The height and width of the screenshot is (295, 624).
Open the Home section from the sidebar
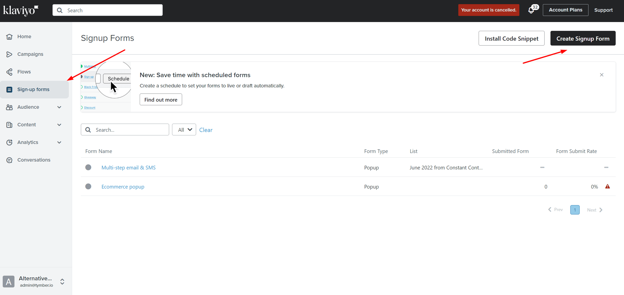(24, 36)
